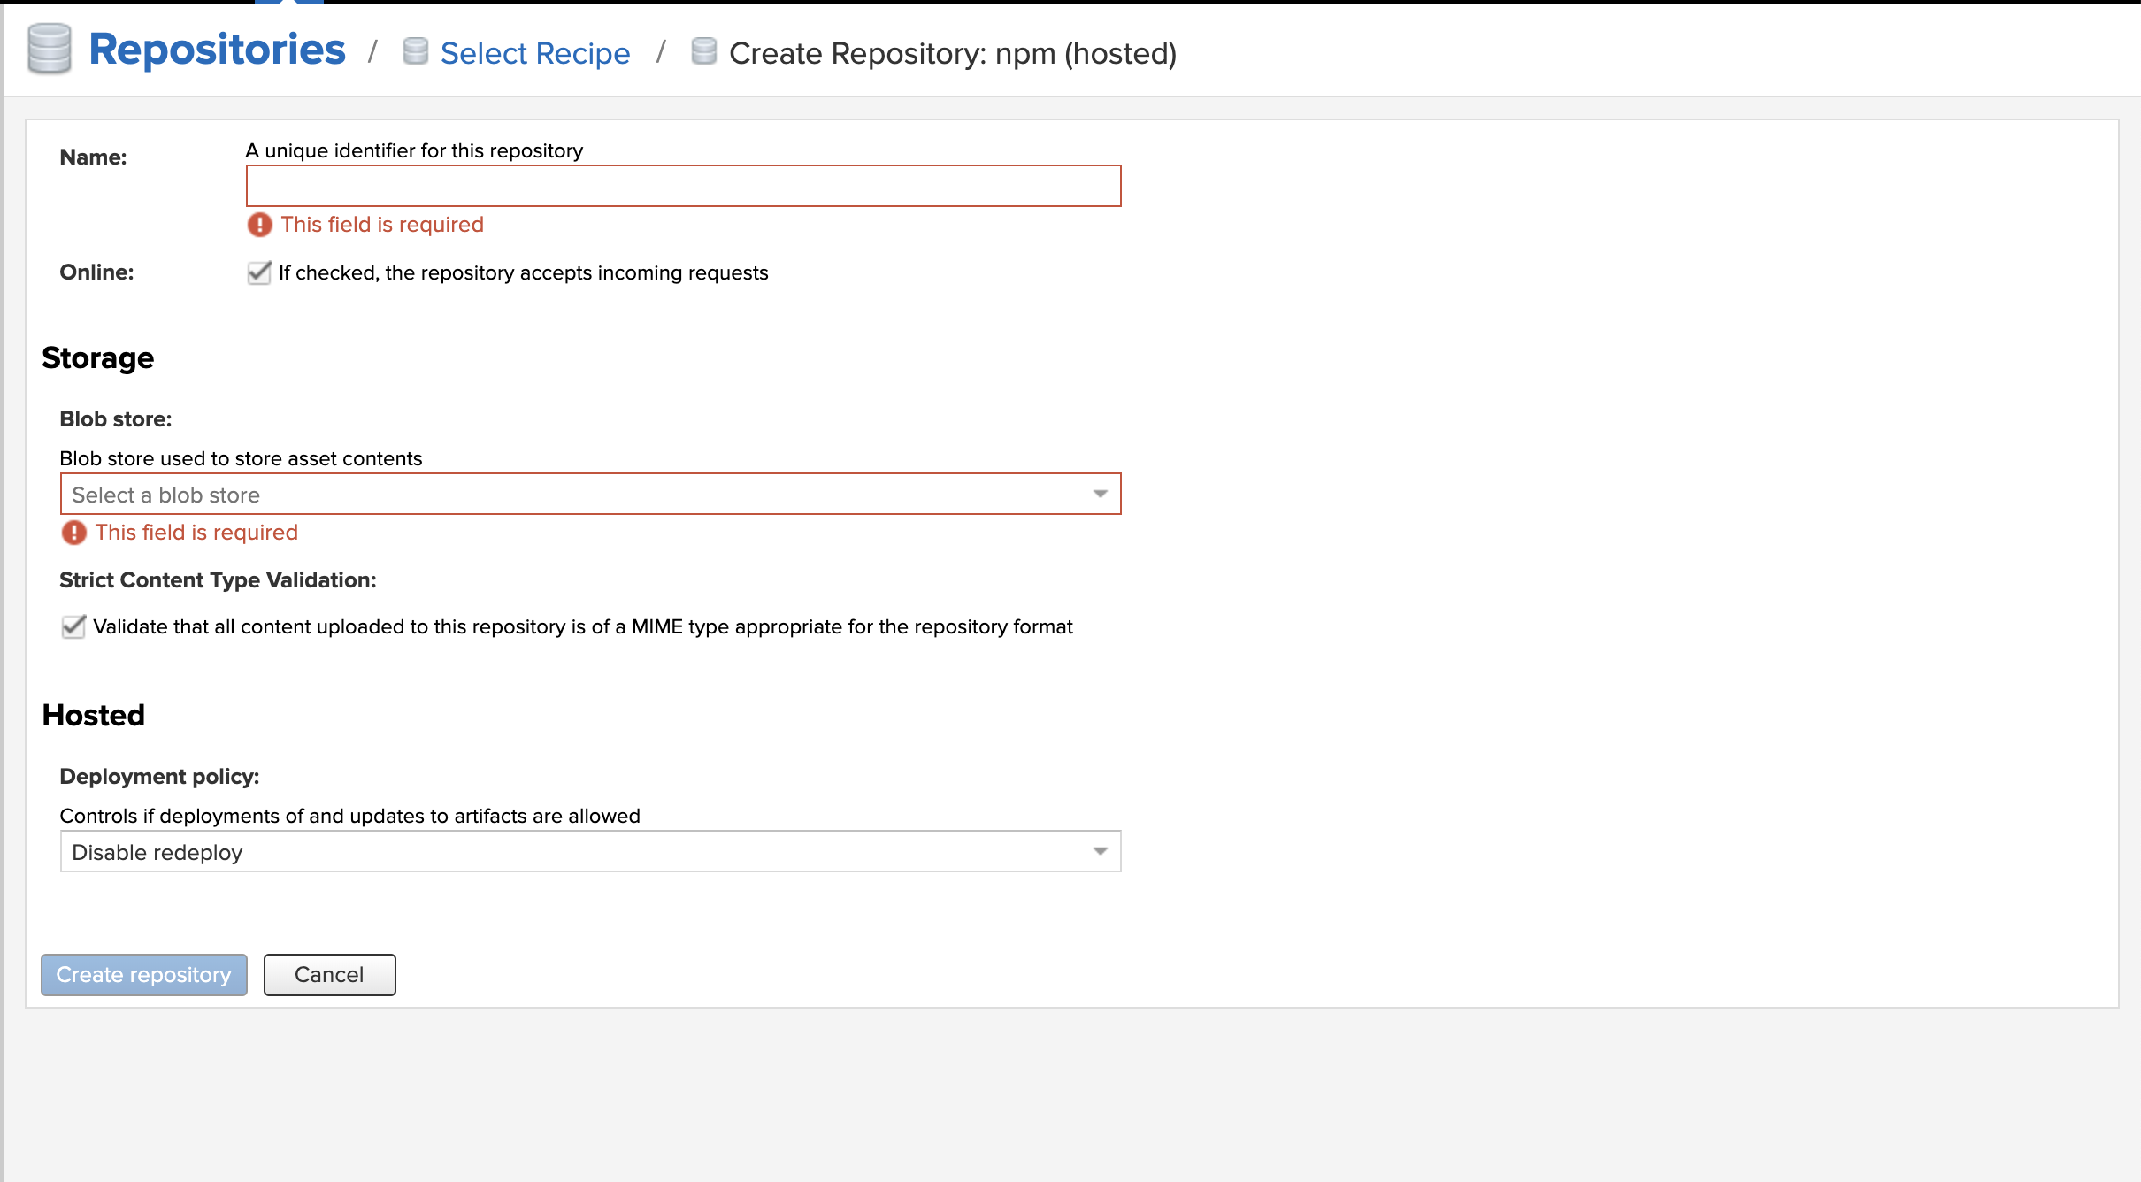The width and height of the screenshot is (2141, 1182).
Task: Click the database icon beside Select Recipe
Action: pyautogui.click(x=415, y=52)
